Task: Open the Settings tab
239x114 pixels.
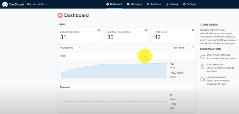Action: (x=189, y=4)
